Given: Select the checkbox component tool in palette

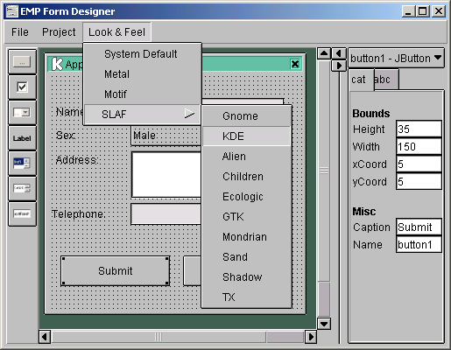Looking at the screenshot, I should [x=22, y=87].
